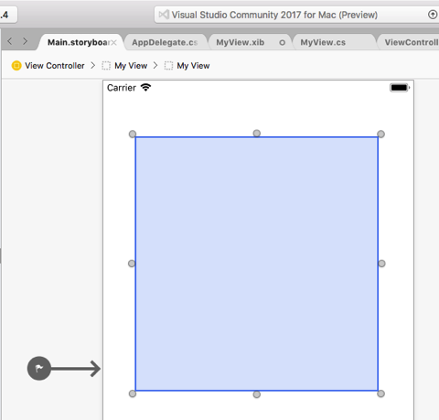Select the second My View breadcrumb item

(x=193, y=66)
